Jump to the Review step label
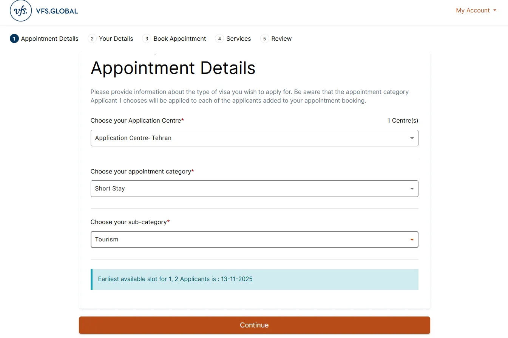Screen dimensions: 508x338 281,39
